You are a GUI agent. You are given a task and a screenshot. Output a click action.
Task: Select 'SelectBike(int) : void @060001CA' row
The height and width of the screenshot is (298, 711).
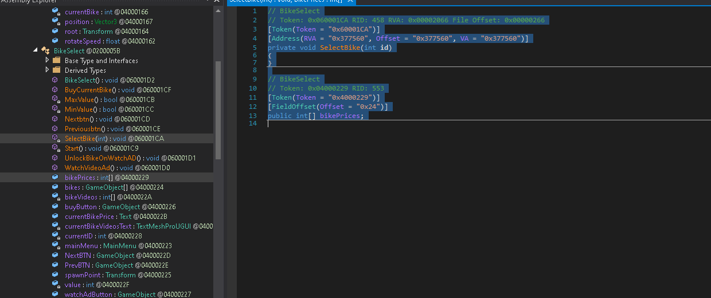pyautogui.click(x=107, y=139)
